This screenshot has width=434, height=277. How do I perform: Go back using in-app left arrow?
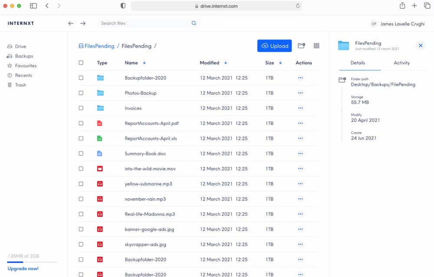click(x=71, y=23)
